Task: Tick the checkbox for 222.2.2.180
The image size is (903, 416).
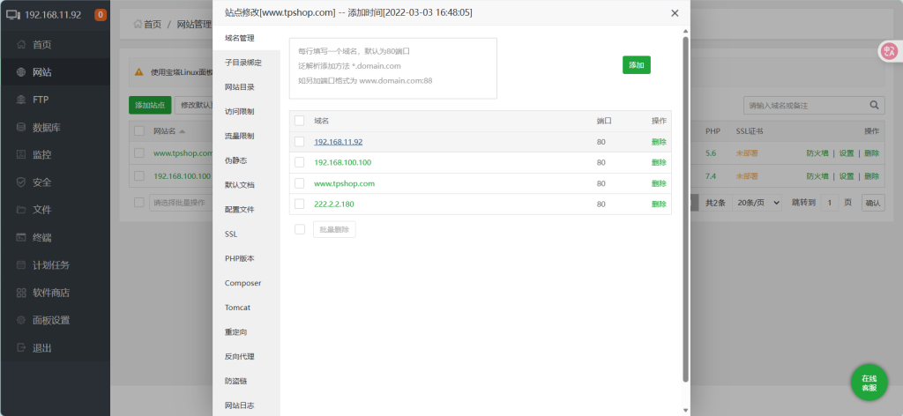Action: point(299,204)
